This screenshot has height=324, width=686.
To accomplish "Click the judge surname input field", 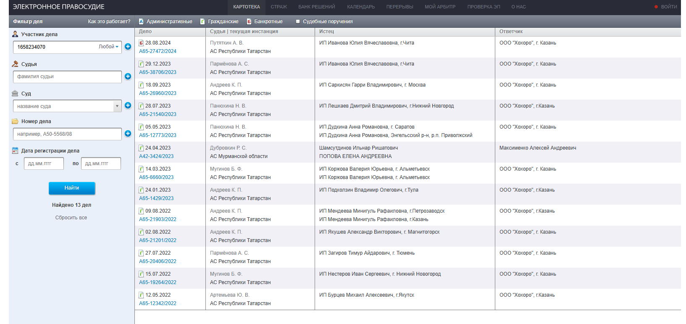I will [67, 76].
